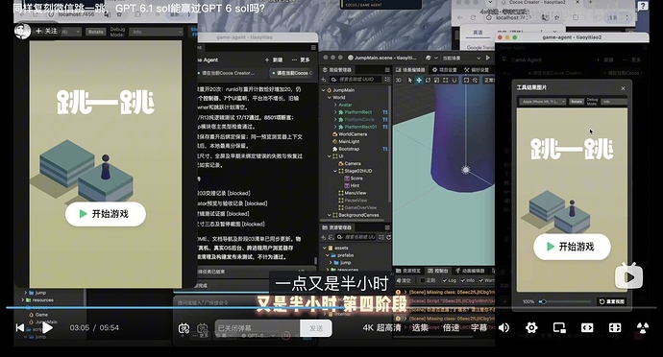
Task: Switch to the 偏好设置 tab
Action: tap(477, 70)
